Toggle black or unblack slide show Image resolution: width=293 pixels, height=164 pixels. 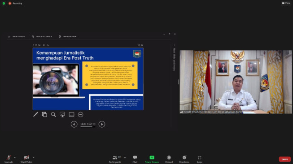(x=62, y=115)
